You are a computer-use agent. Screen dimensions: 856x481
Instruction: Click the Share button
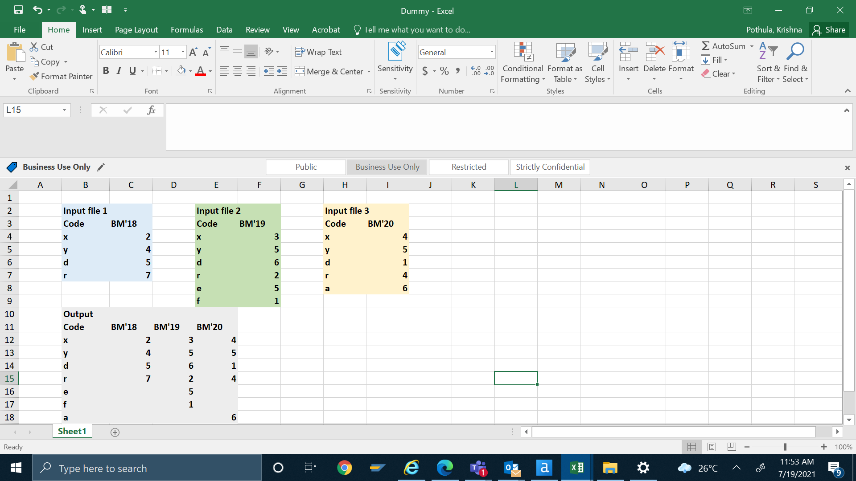point(829,30)
